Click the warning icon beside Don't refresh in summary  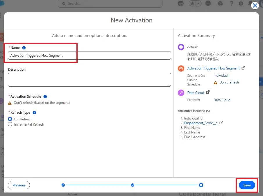215,83
